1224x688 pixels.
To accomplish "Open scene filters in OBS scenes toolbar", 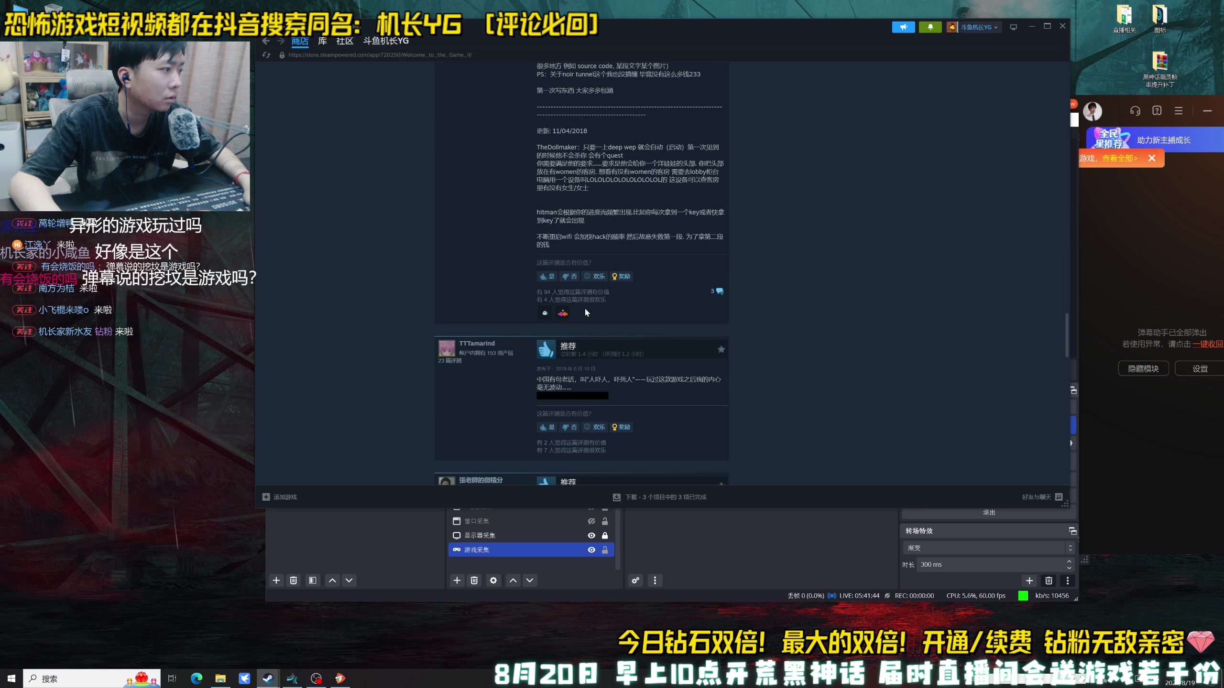I will tap(312, 580).
